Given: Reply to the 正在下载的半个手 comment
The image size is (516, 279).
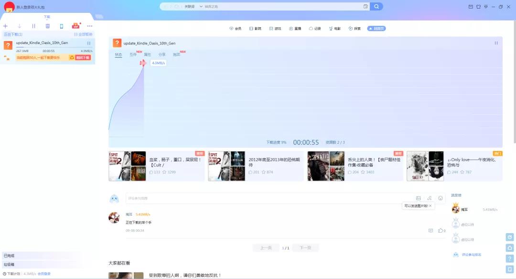Looking at the screenshot, I should coord(430,231).
